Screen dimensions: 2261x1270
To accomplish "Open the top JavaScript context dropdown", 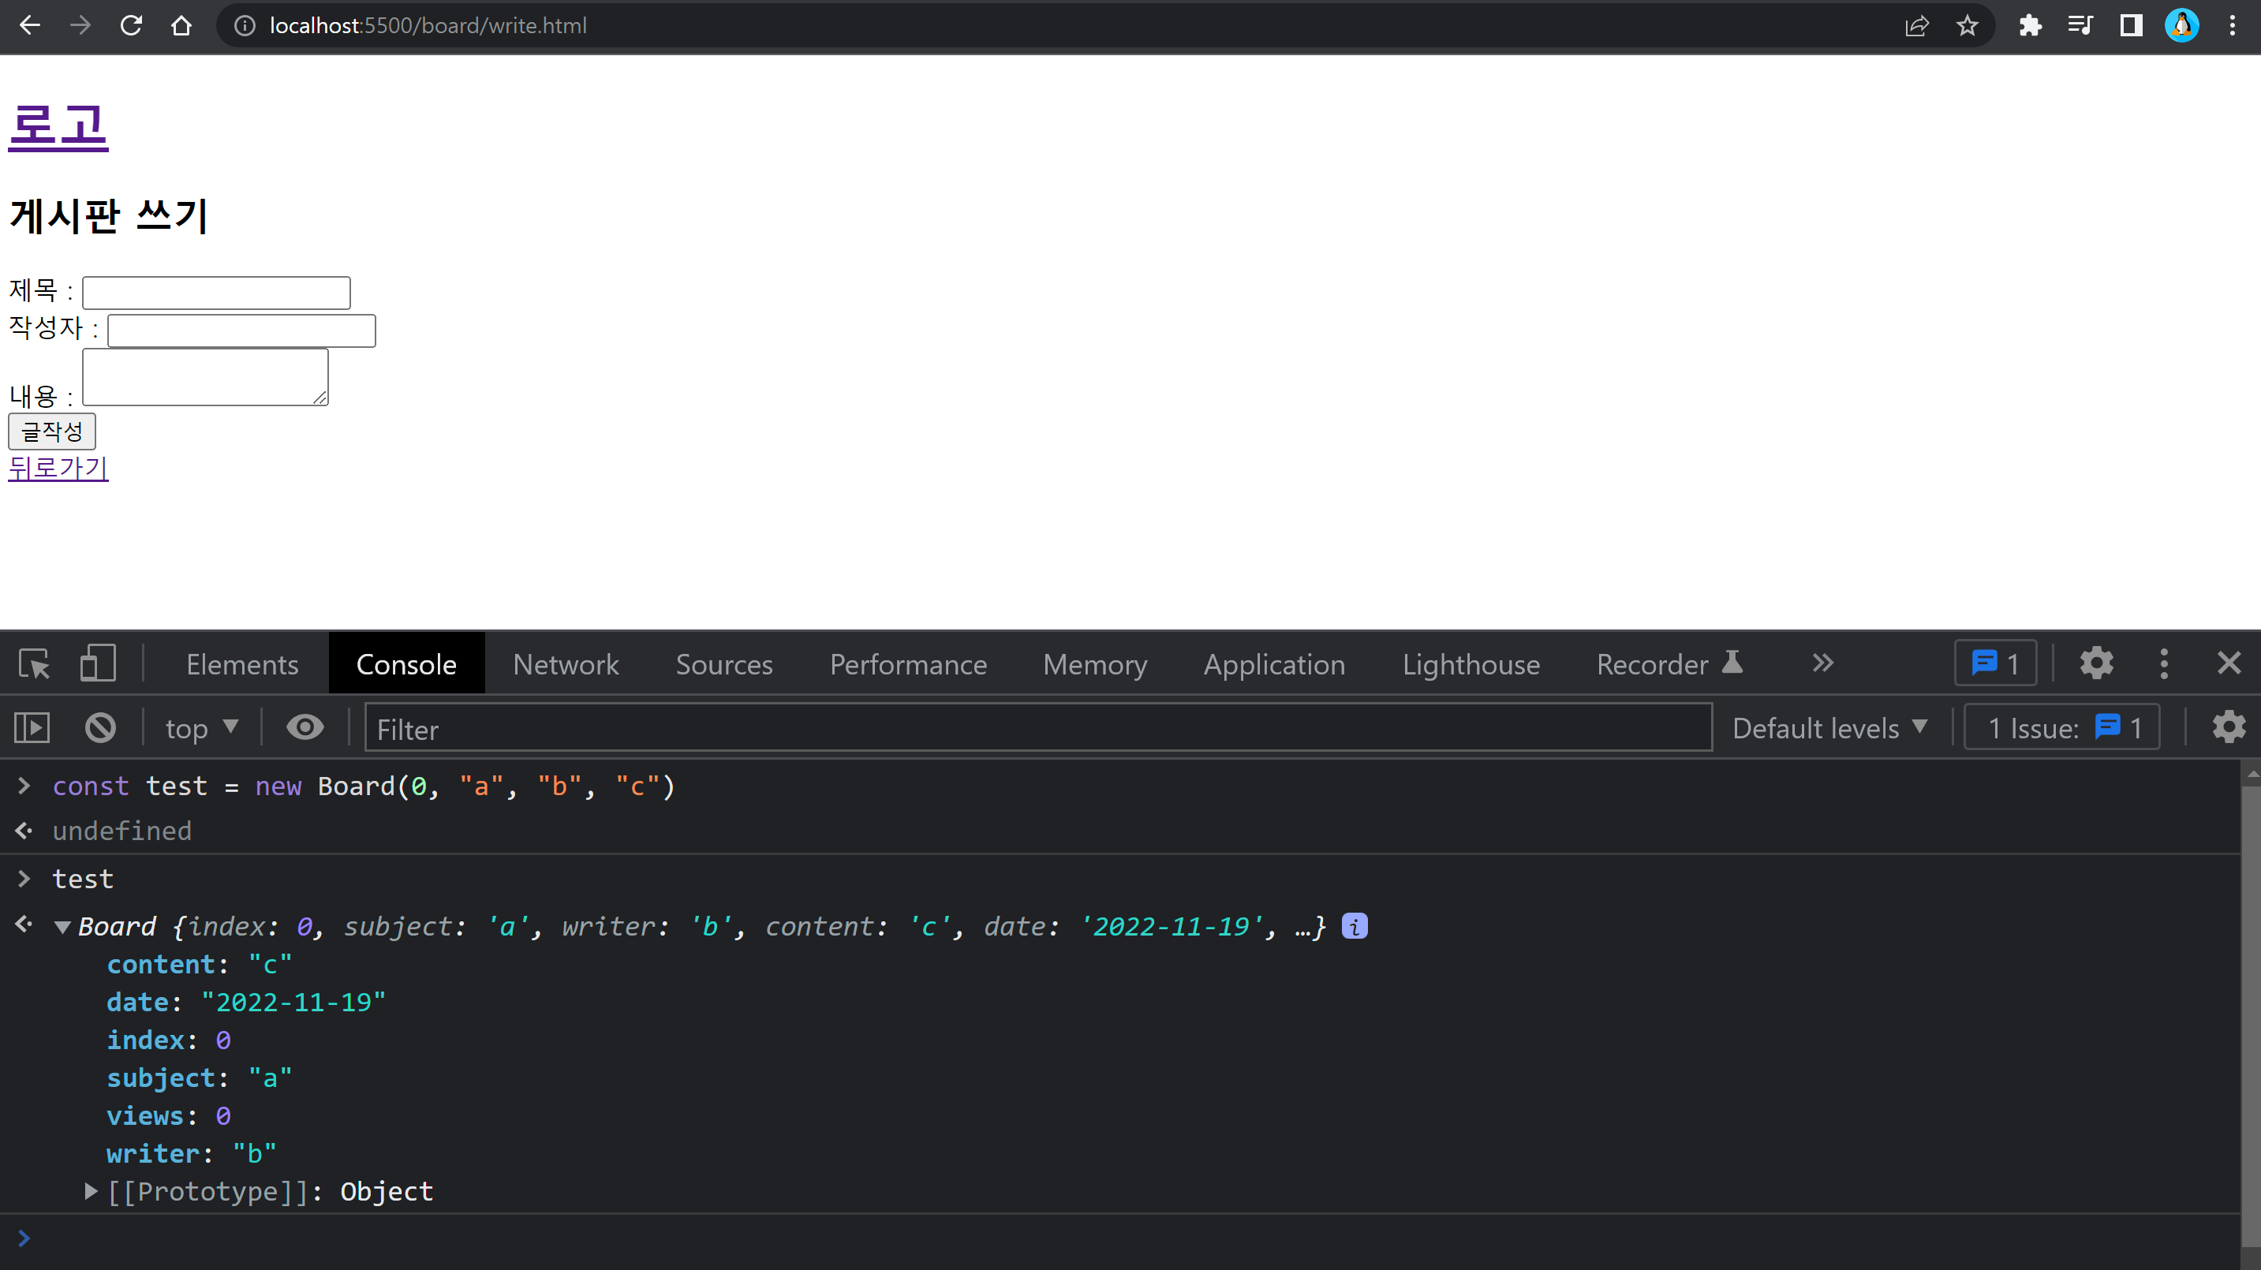I will pyautogui.click(x=202, y=727).
